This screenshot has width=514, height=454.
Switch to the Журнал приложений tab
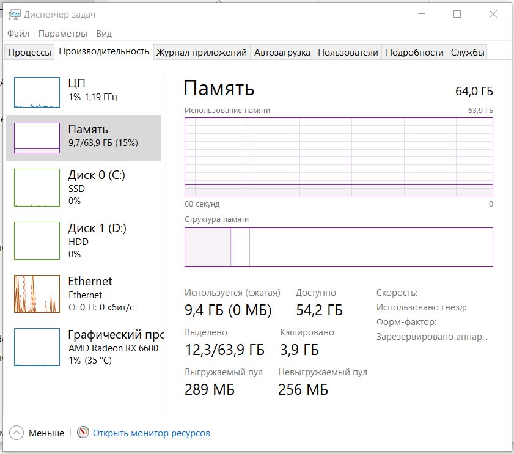click(x=202, y=53)
